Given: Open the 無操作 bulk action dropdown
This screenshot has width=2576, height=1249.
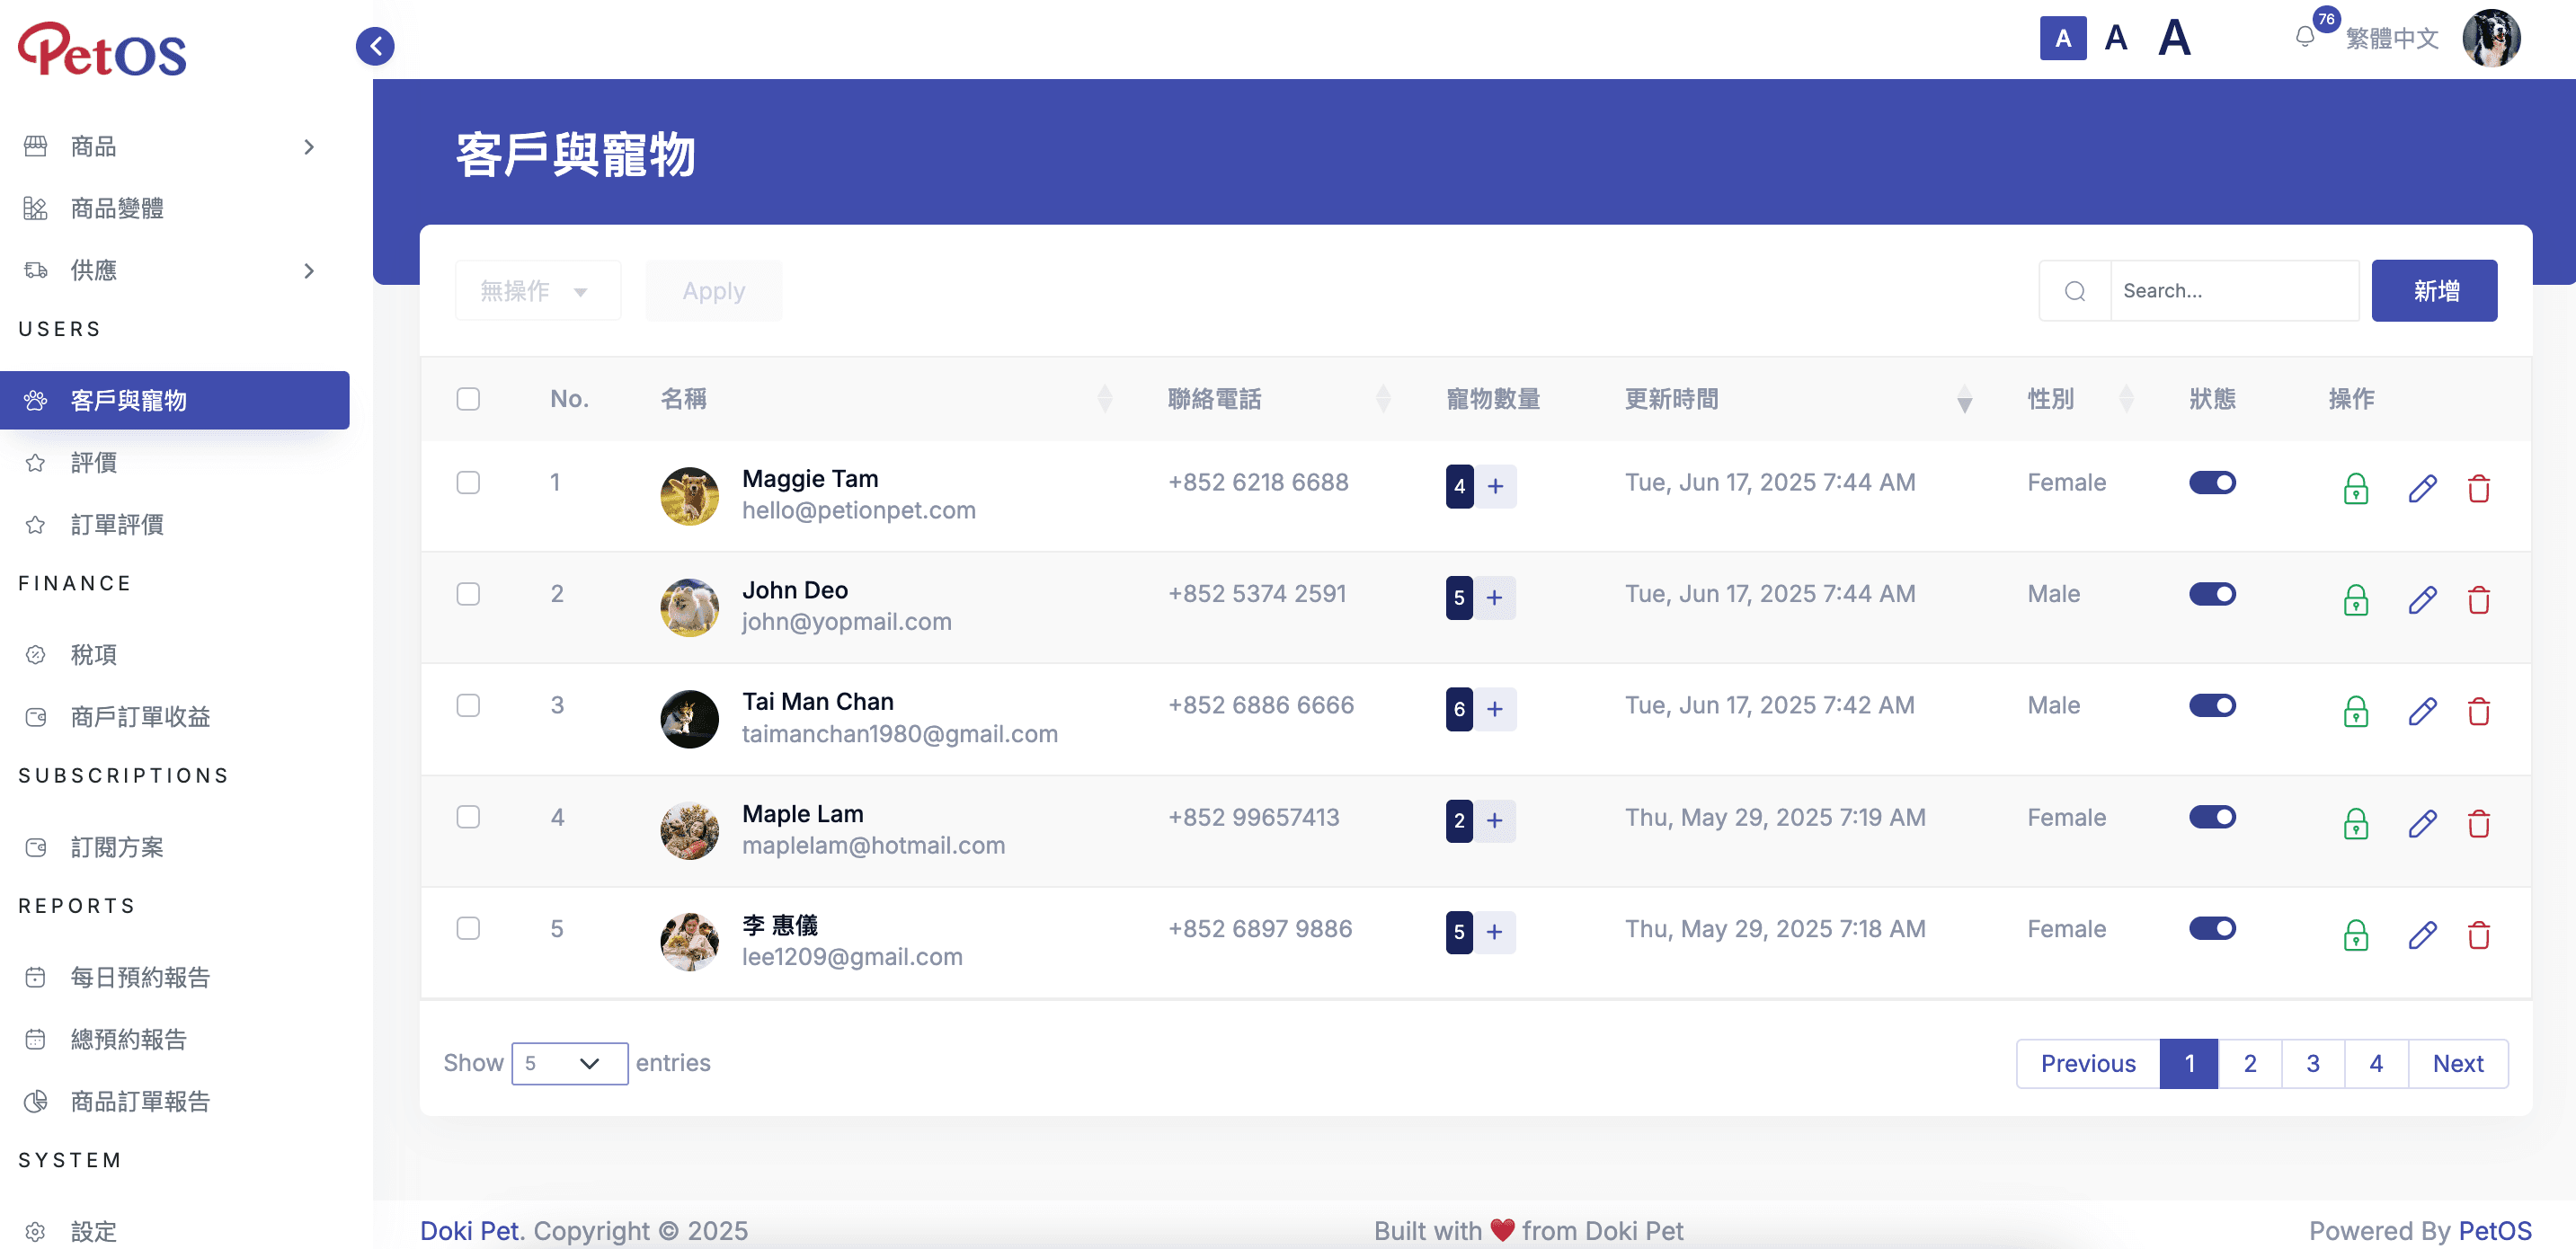Looking at the screenshot, I should point(537,291).
